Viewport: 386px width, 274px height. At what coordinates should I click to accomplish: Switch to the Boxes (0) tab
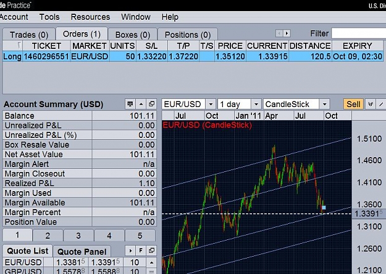tap(133, 35)
